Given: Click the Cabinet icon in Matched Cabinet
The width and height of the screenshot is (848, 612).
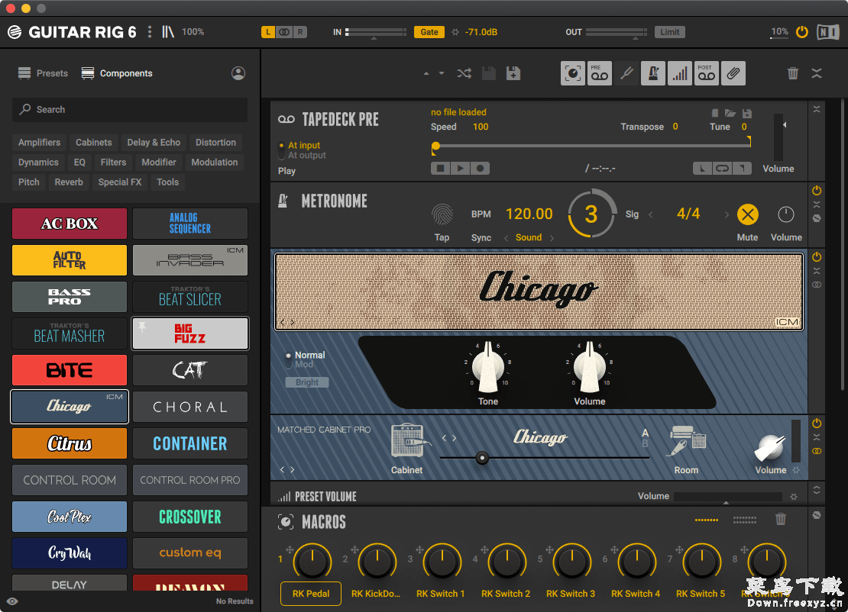Looking at the screenshot, I should [410, 441].
